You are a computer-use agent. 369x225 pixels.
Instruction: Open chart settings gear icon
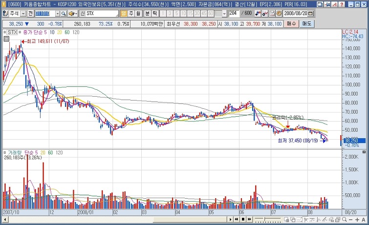pyautogui.click(x=279, y=13)
